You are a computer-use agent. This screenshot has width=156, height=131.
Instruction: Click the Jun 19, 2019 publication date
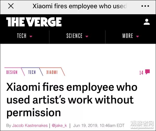pyautogui.click(x=99, y=126)
